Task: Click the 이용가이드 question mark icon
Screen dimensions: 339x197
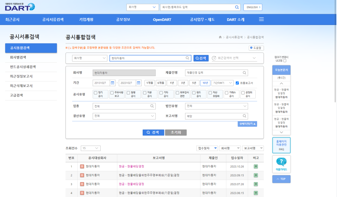Action: click(x=281, y=162)
